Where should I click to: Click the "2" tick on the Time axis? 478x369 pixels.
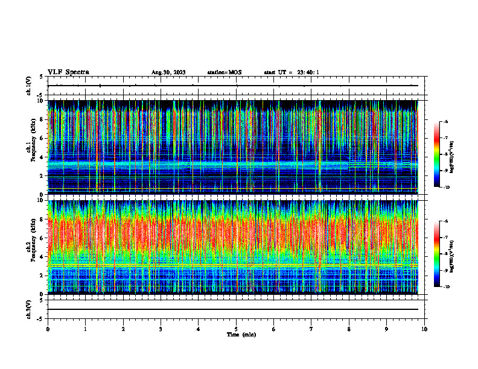(x=123, y=329)
